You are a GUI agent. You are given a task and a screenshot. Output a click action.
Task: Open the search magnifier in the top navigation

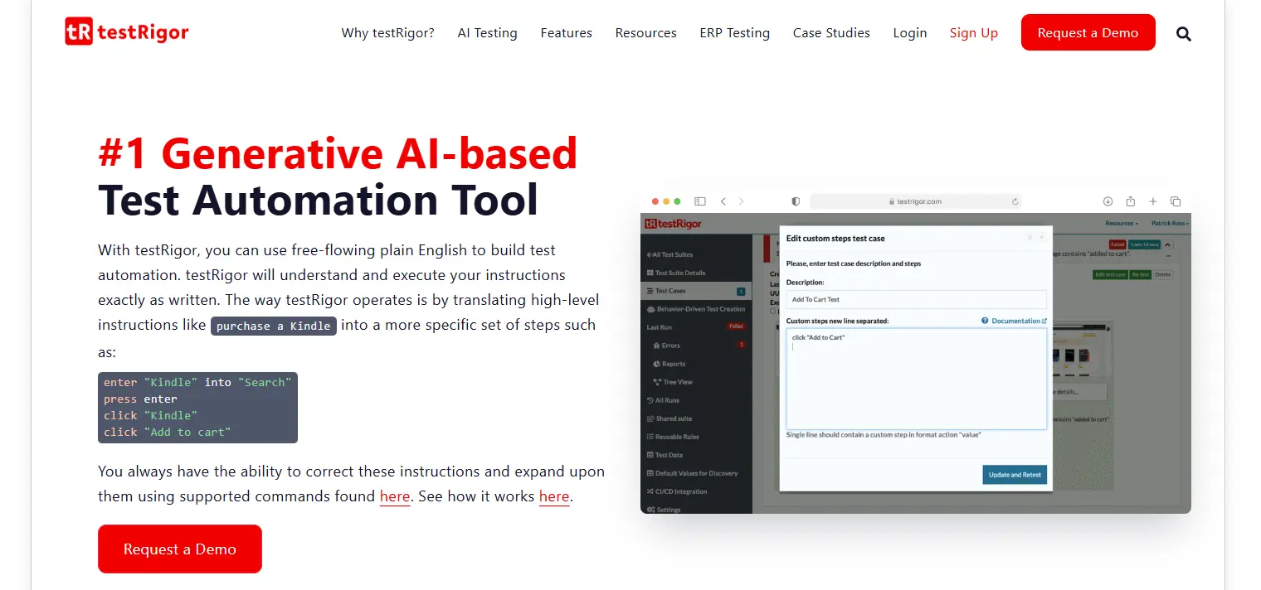(1183, 33)
